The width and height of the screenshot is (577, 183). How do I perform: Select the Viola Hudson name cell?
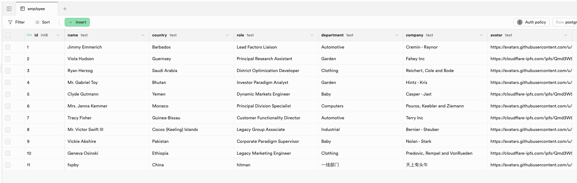[81, 59]
